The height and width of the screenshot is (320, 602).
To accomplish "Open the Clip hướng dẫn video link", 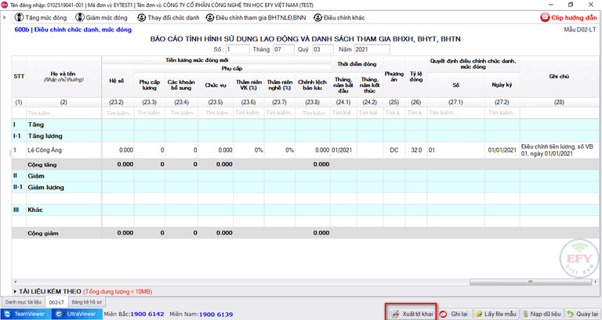I will click(568, 18).
